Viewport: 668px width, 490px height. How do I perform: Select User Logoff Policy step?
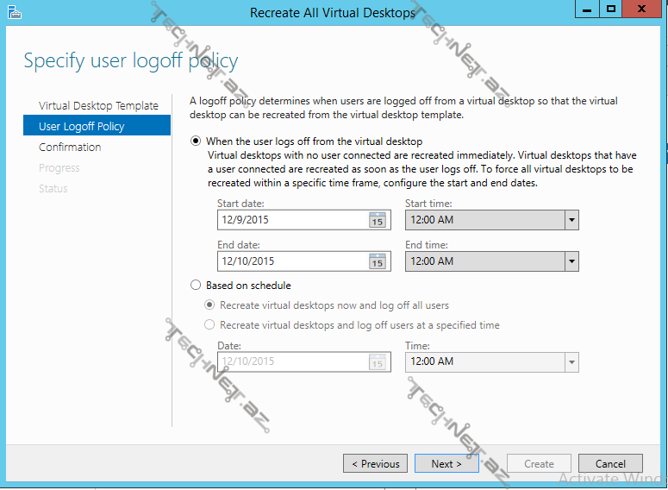tap(82, 127)
